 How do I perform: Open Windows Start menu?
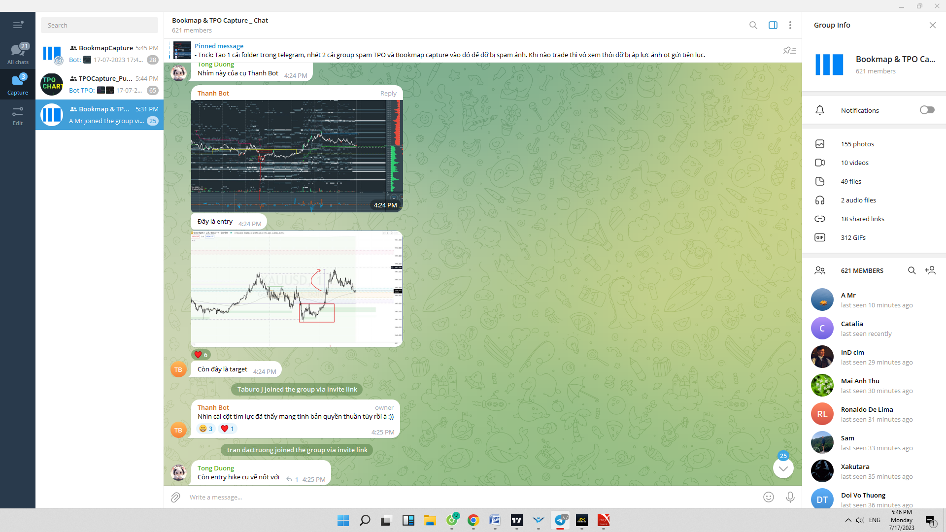343,520
